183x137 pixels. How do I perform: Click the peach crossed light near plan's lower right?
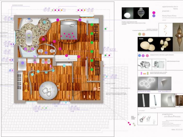coord(95,89)
